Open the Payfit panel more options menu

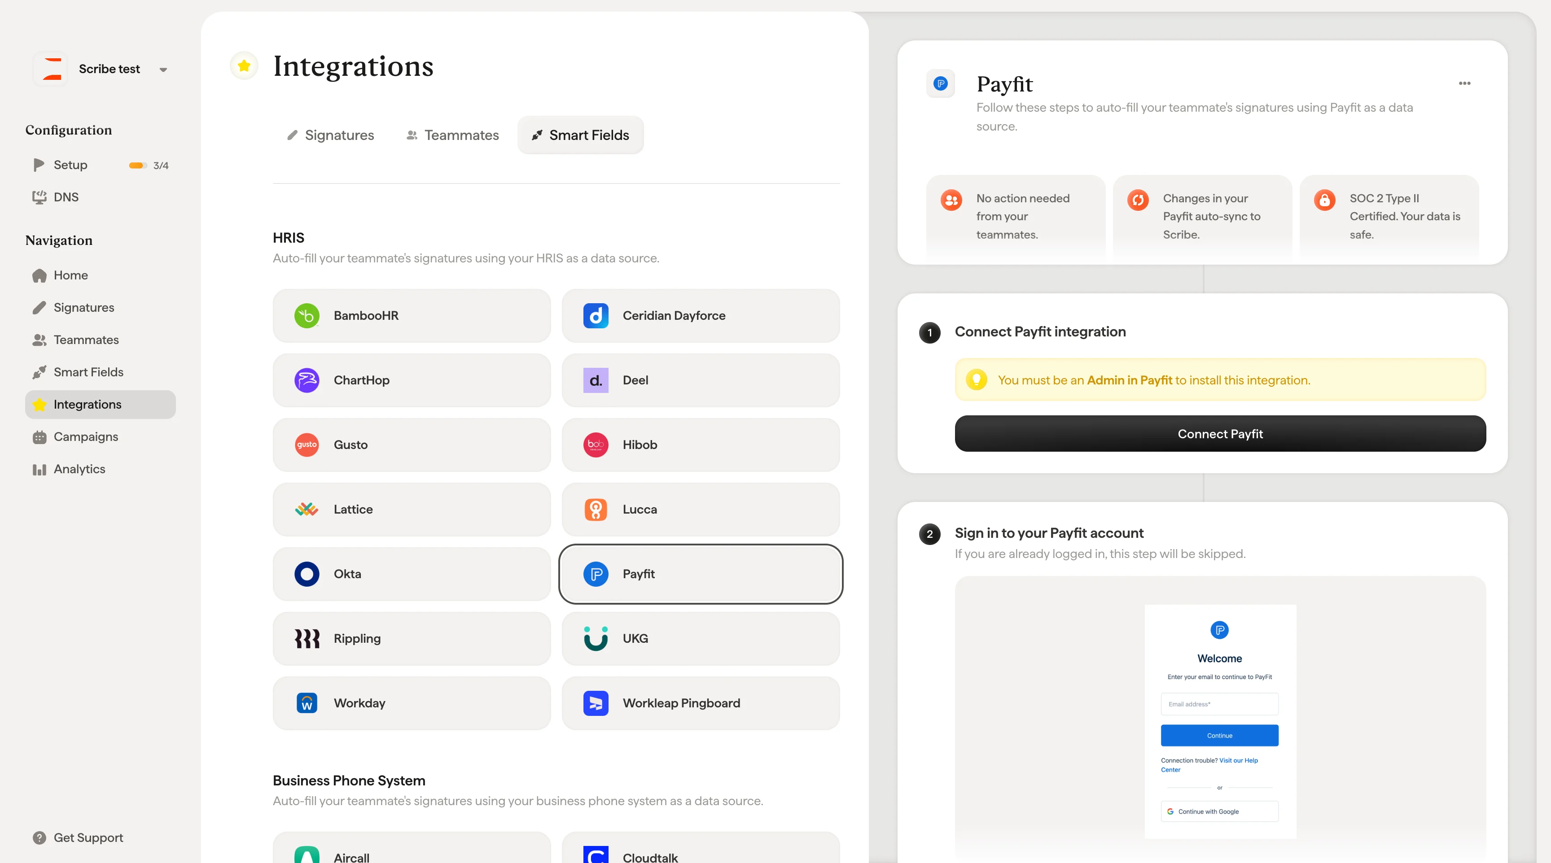click(x=1464, y=83)
